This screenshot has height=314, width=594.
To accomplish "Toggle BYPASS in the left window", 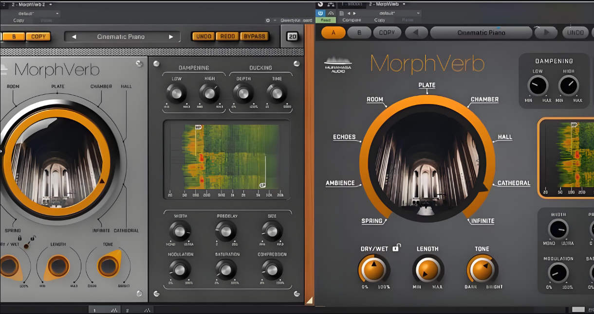I will point(254,36).
